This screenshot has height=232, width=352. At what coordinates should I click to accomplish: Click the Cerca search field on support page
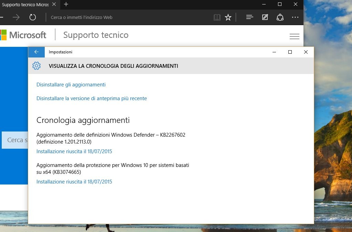15,140
